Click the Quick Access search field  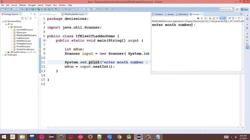(226, 9)
